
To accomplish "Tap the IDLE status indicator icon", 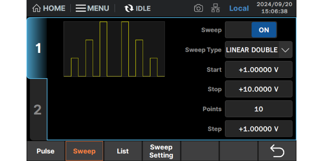I will click(129, 8).
